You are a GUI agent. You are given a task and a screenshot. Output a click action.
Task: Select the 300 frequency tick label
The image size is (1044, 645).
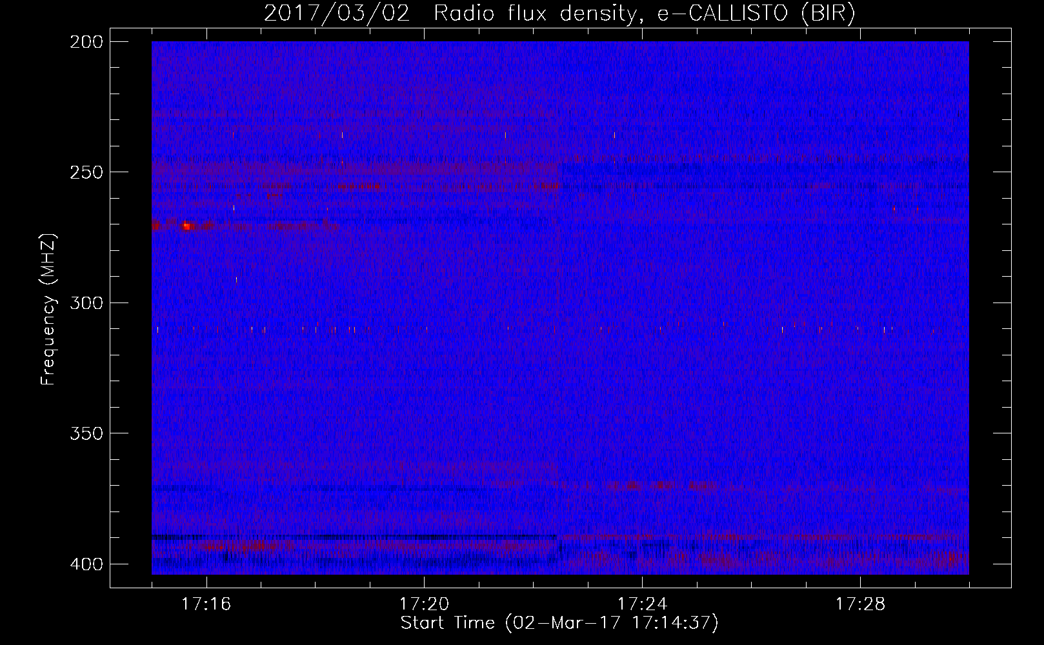point(86,303)
